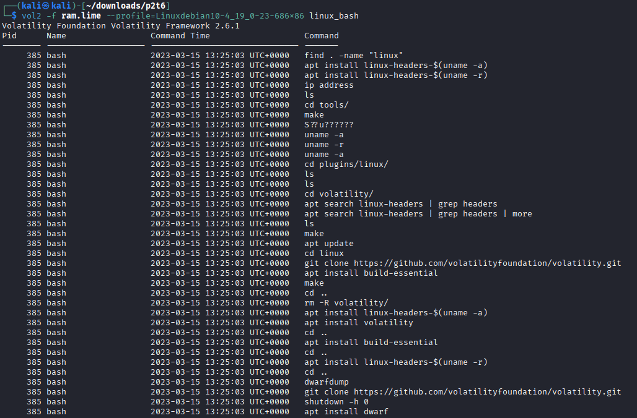Viewport: 637px width, 418px height.
Task: Click the find . -name "linux" command
Action: (x=354, y=56)
